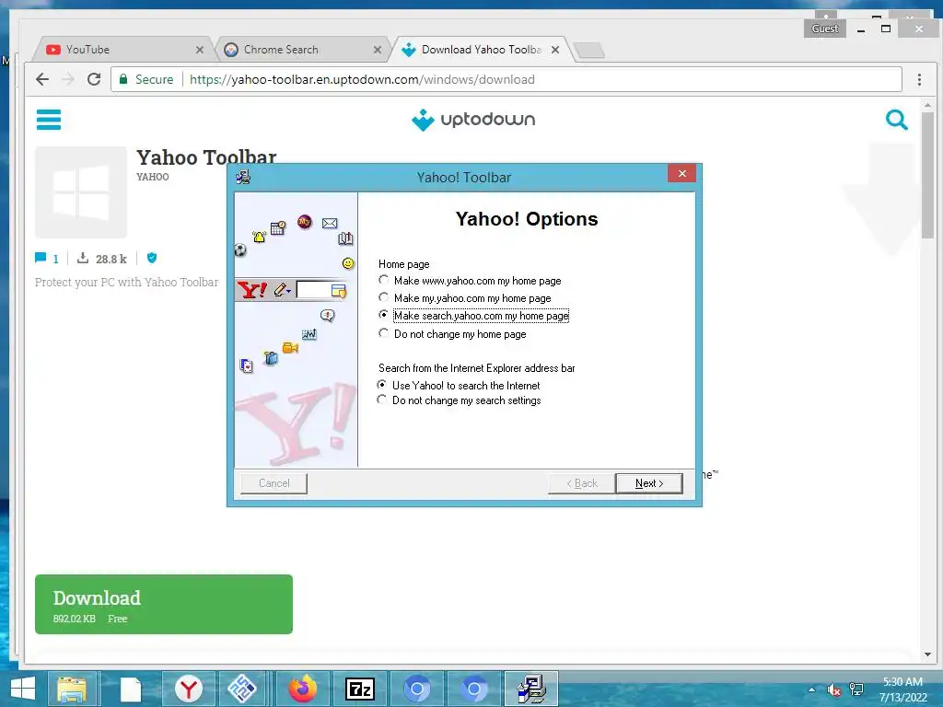The width and height of the screenshot is (943, 707).
Task: Open the Chrome three-dot menu
Action: [x=919, y=79]
